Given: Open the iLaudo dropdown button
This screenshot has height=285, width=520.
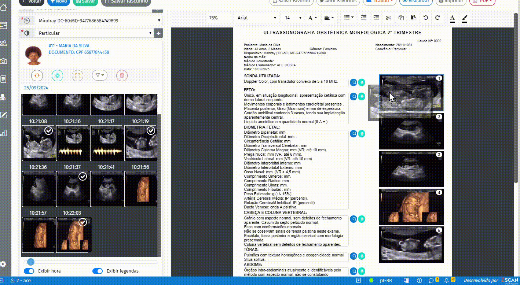Looking at the screenshot, I should coord(379,1).
